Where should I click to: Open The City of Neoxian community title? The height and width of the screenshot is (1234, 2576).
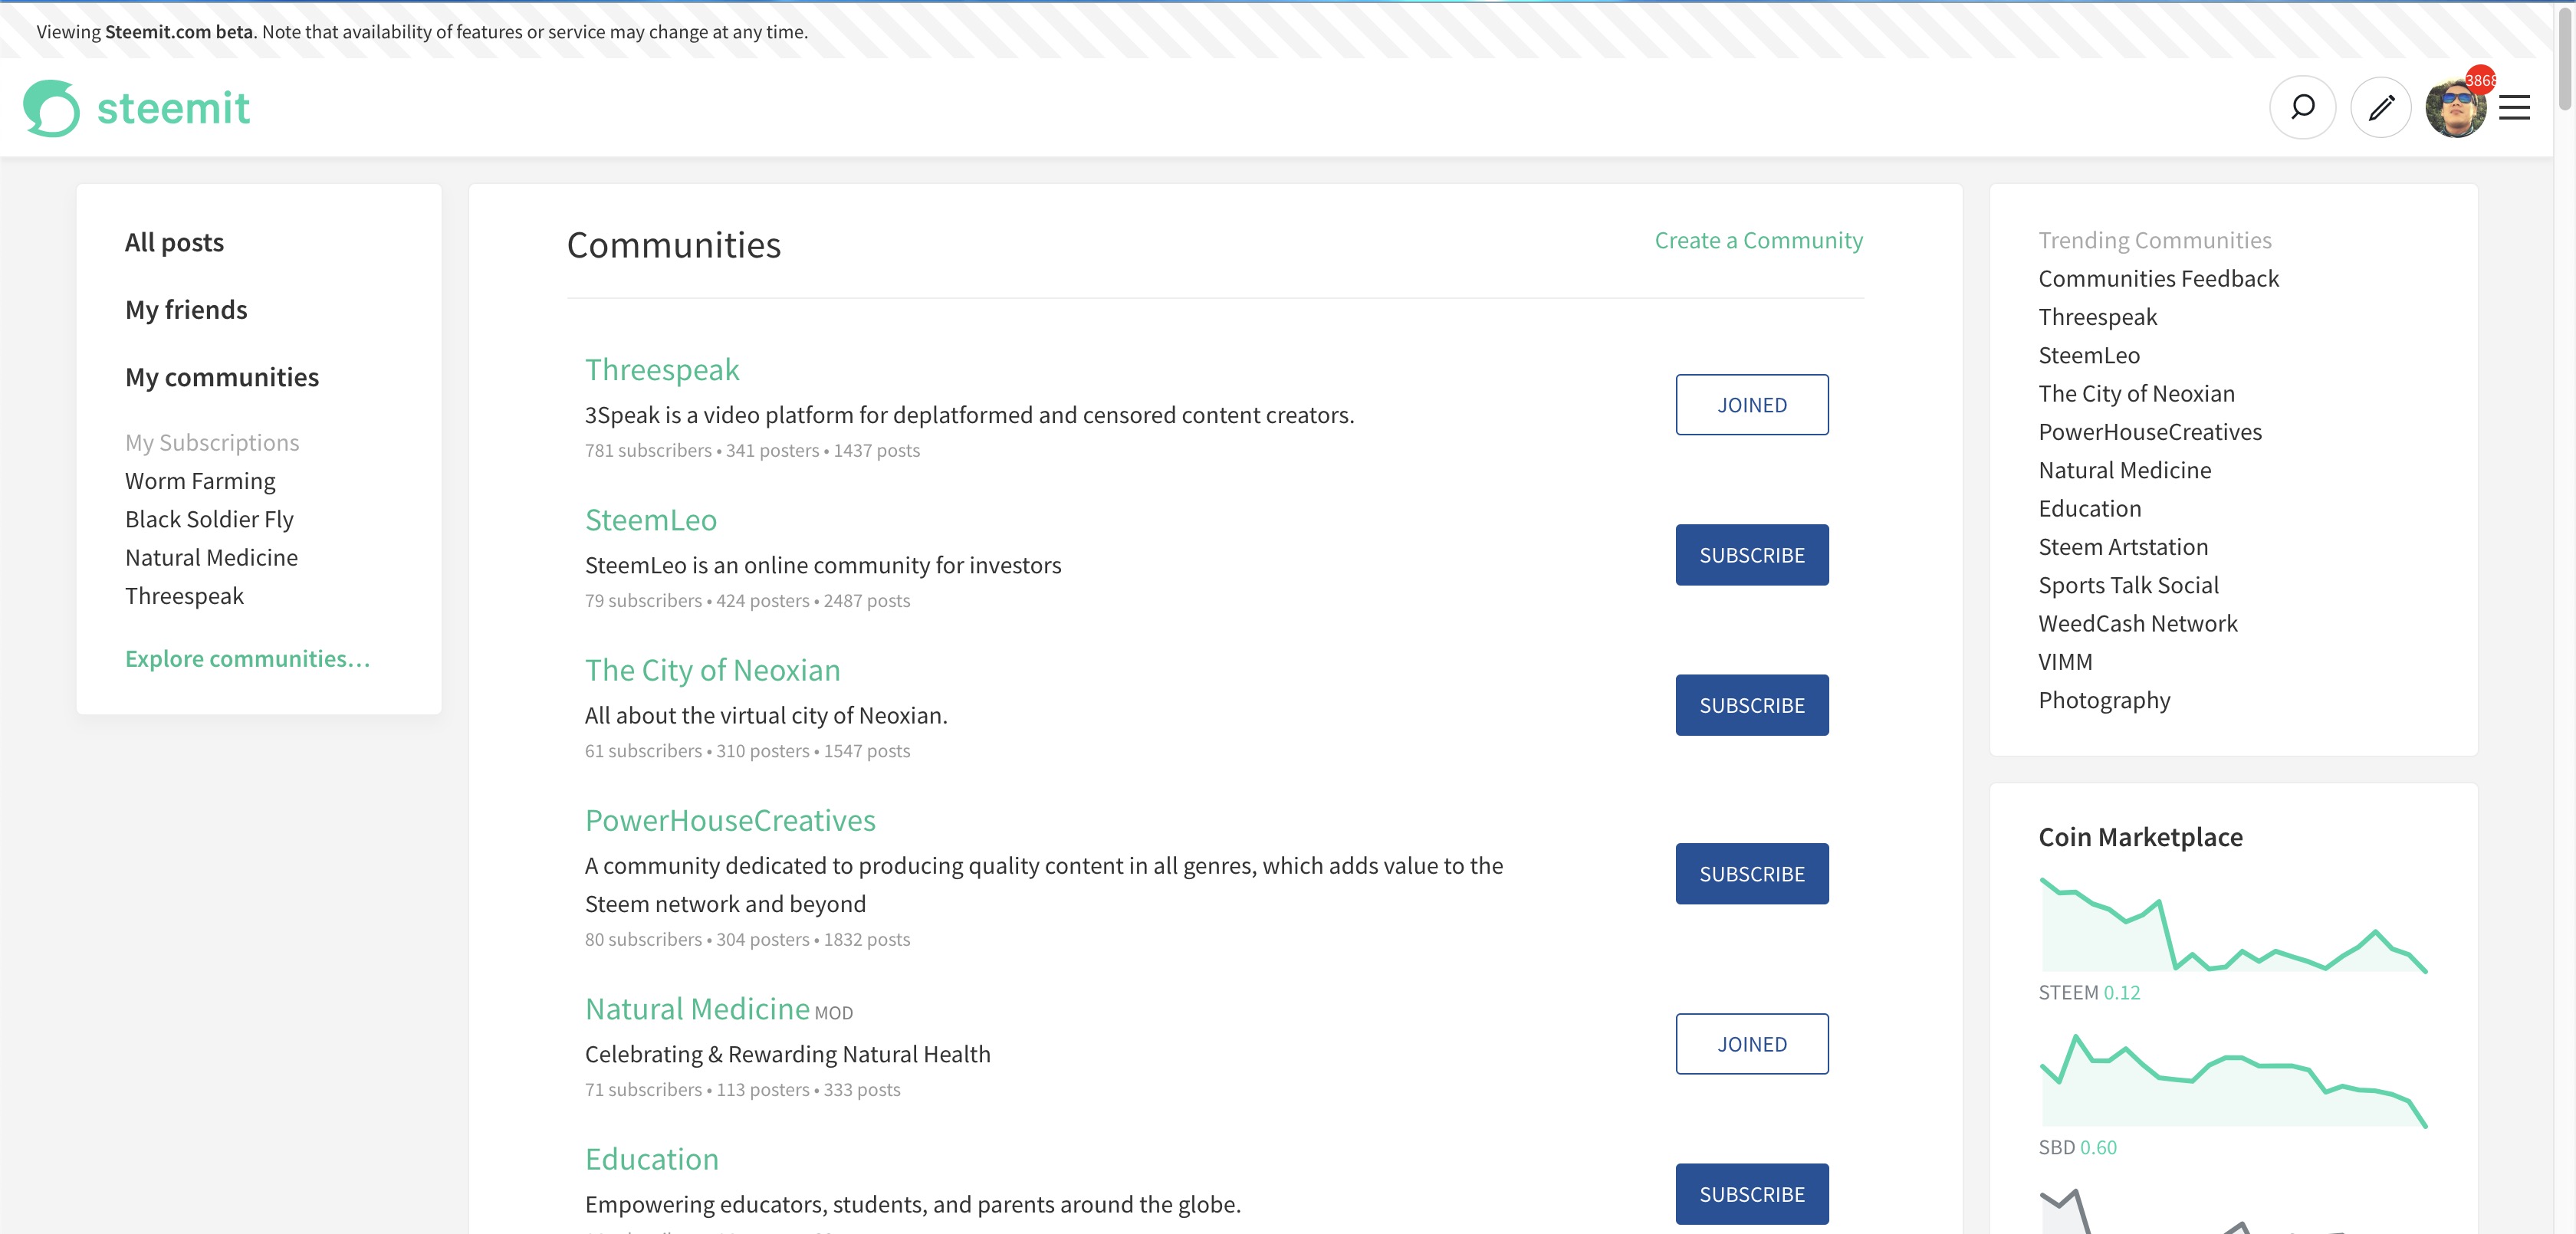tap(712, 670)
